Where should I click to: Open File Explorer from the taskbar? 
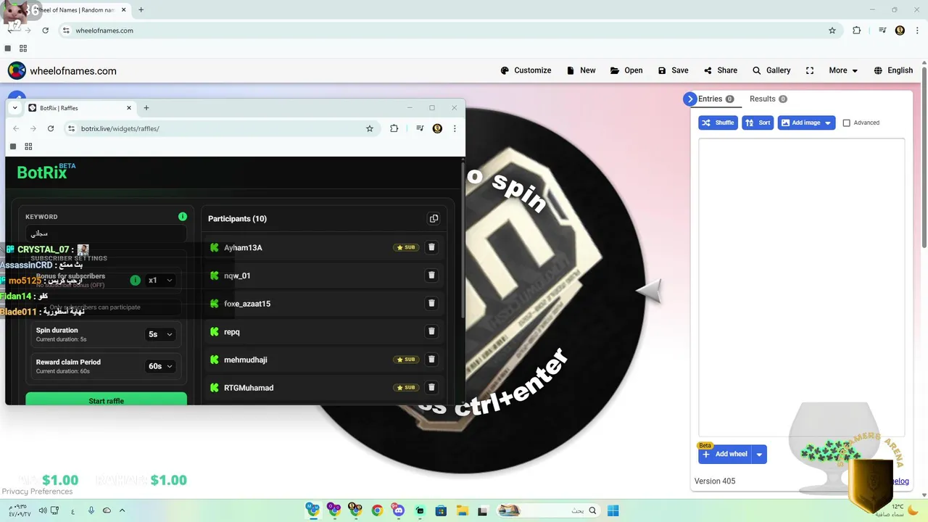coord(463,510)
